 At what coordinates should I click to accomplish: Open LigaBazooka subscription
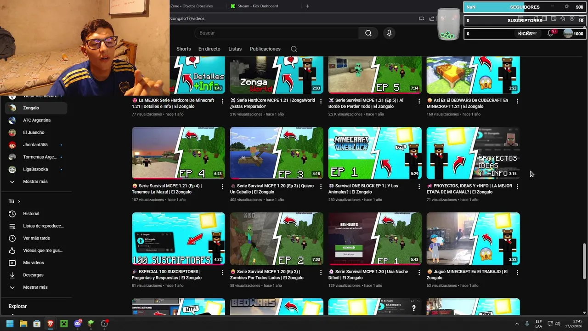[36, 169]
